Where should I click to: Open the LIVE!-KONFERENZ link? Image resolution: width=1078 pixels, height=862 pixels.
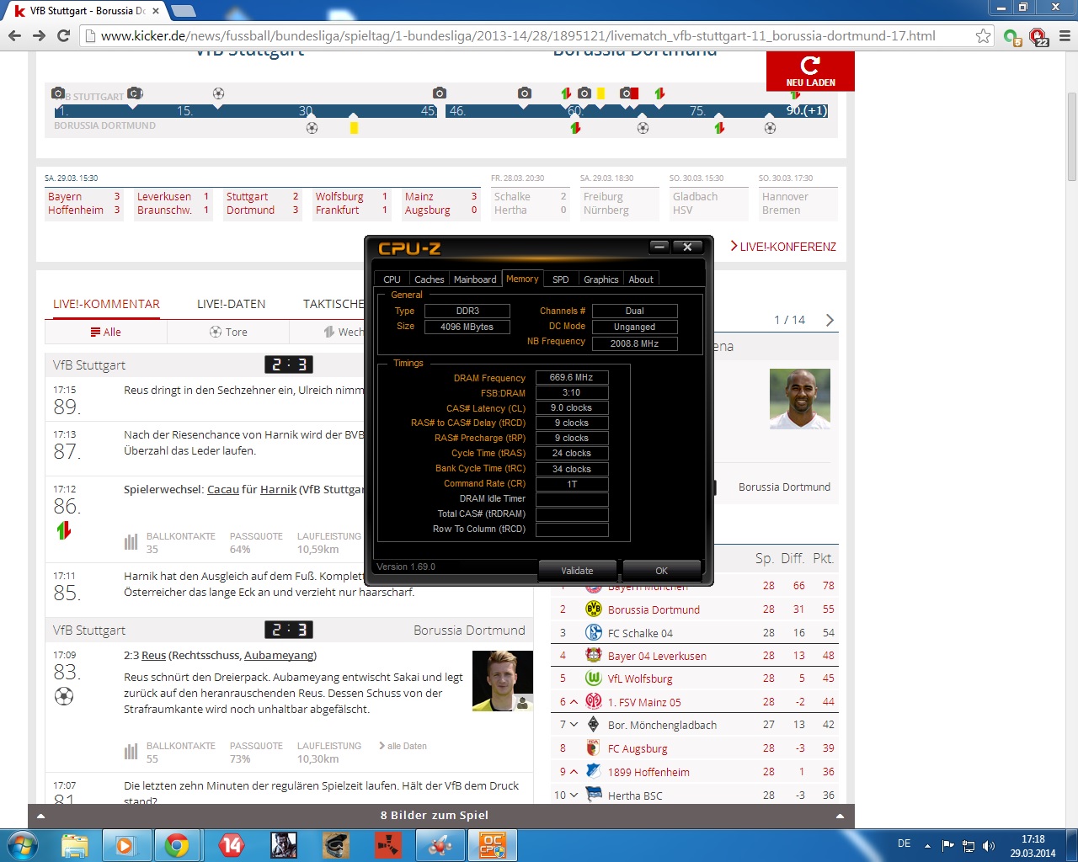(x=783, y=247)
